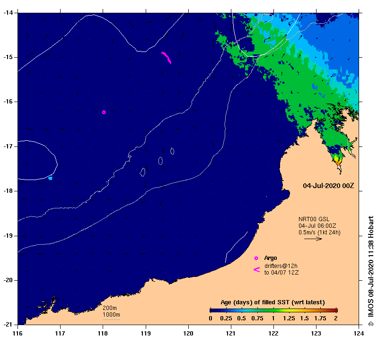378x344 pixels.
Task: Click the '04-Jul 06:00Z' text
Action: pos(317,226)
